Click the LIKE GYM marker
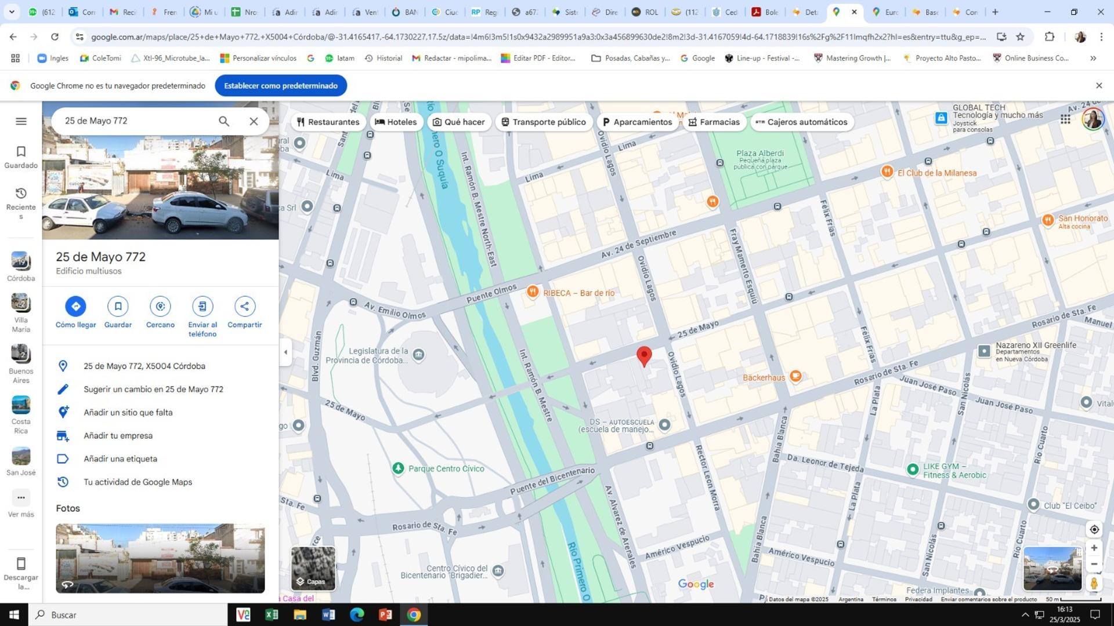 [913, 469]
